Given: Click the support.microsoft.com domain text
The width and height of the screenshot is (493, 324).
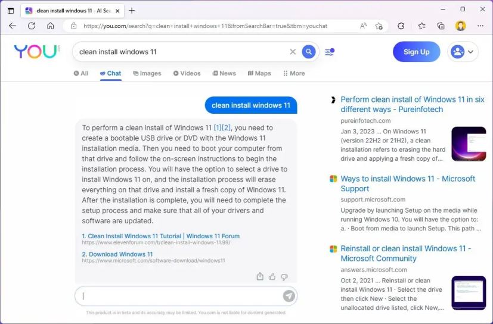Looking at the screenshot, I should click(x=373, y=200).
